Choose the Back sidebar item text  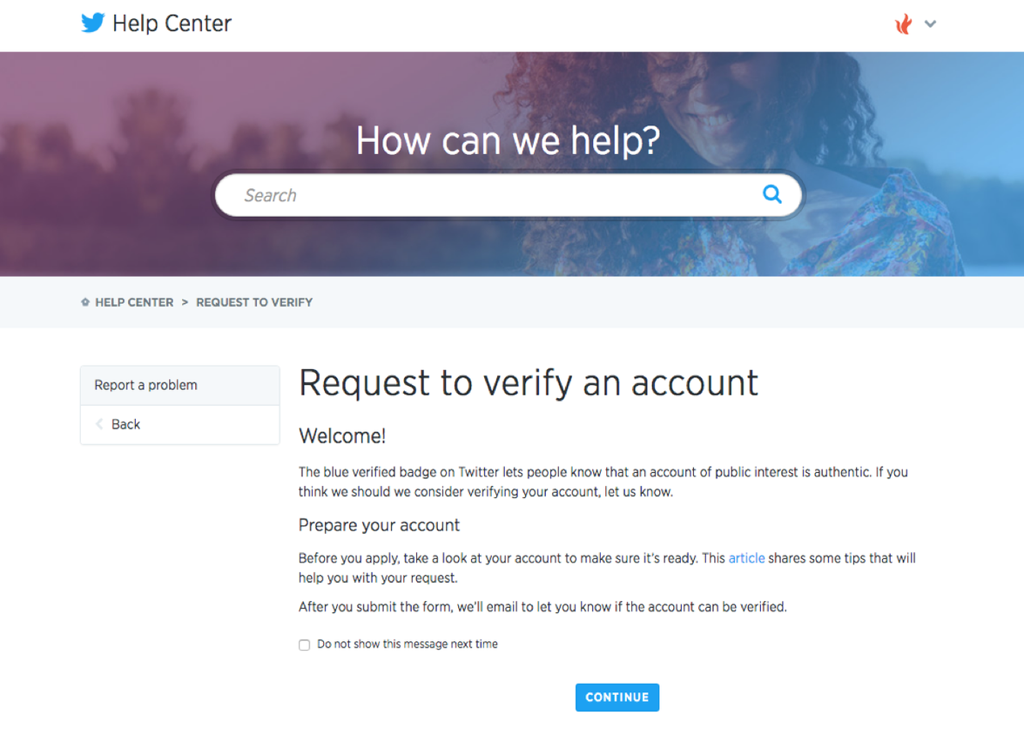(x=125, y=424)
